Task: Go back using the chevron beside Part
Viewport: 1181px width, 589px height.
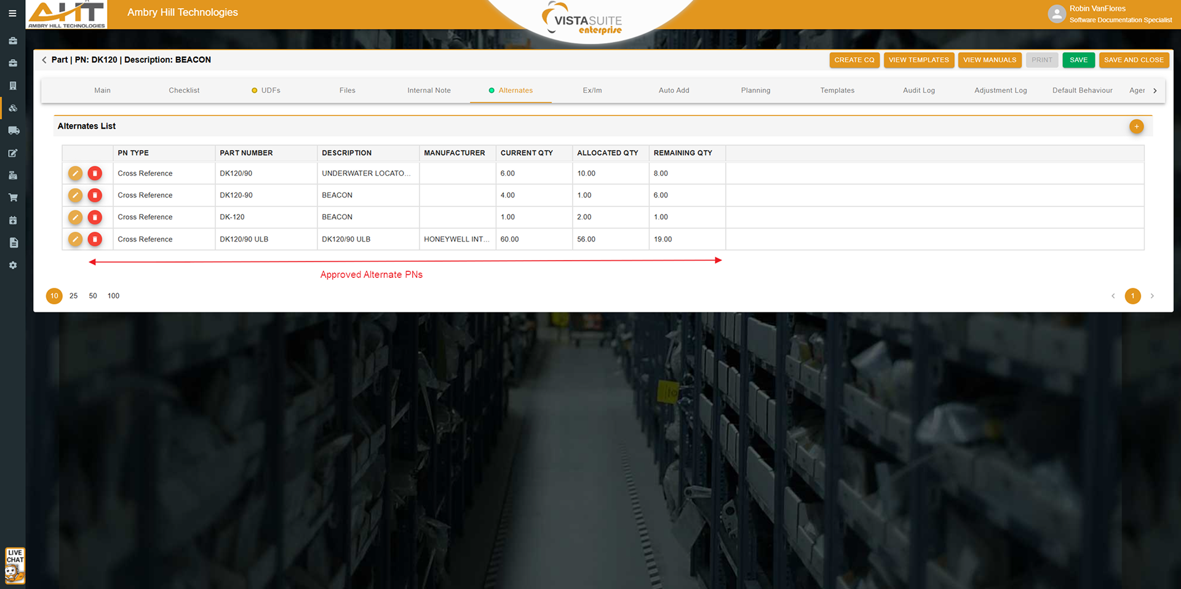Action: click(44, 60)
